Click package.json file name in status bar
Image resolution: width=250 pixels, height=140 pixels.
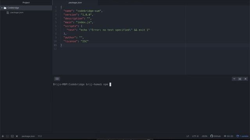pos(28,136)
